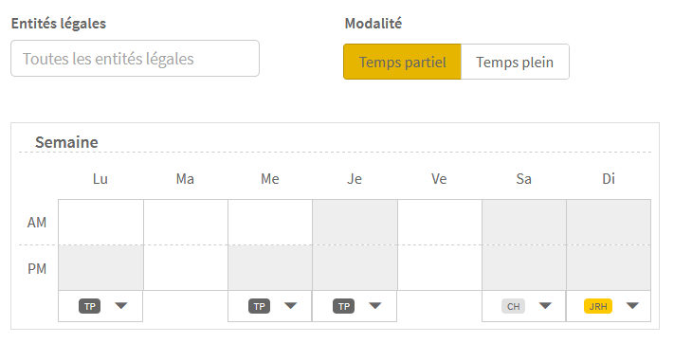The height and width of the screenshot is (343, 674).
Task: Expand the Jeudi type dropdown arrow
Action: click(x=375, y=306)
